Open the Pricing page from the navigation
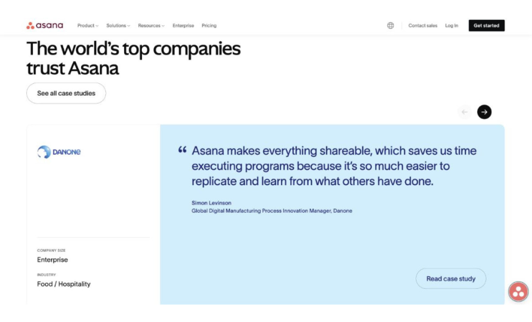The height and width of the screenshot is (322, 532). pos(209,26)
